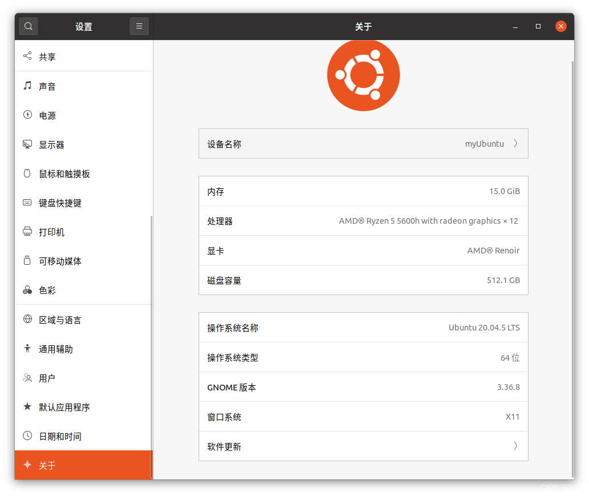Switch to the 区域与语言 section
Screen dimensions: 589x496
pyautogui.click(x=59, y=320)
